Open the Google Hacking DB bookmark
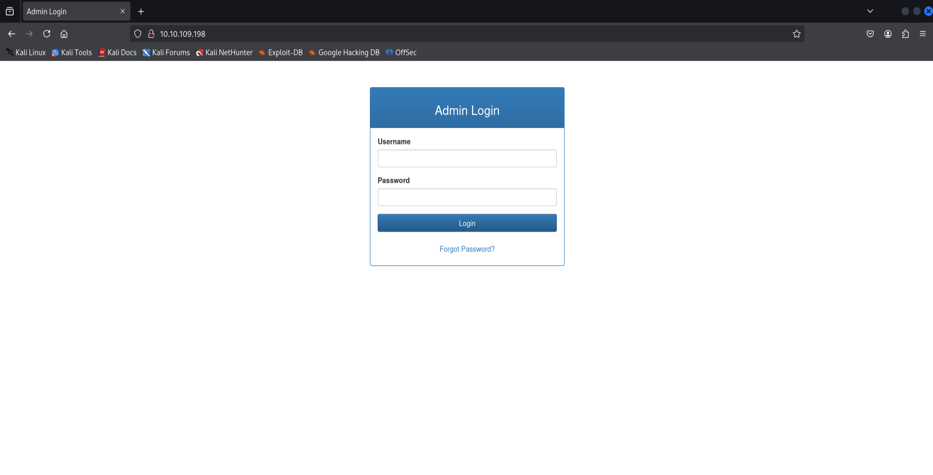 pyautogui.click(x=344, y=53)
